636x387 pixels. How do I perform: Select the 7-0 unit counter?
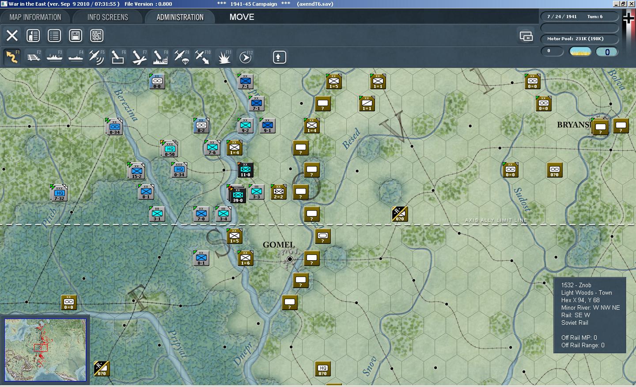pos(201,214)
